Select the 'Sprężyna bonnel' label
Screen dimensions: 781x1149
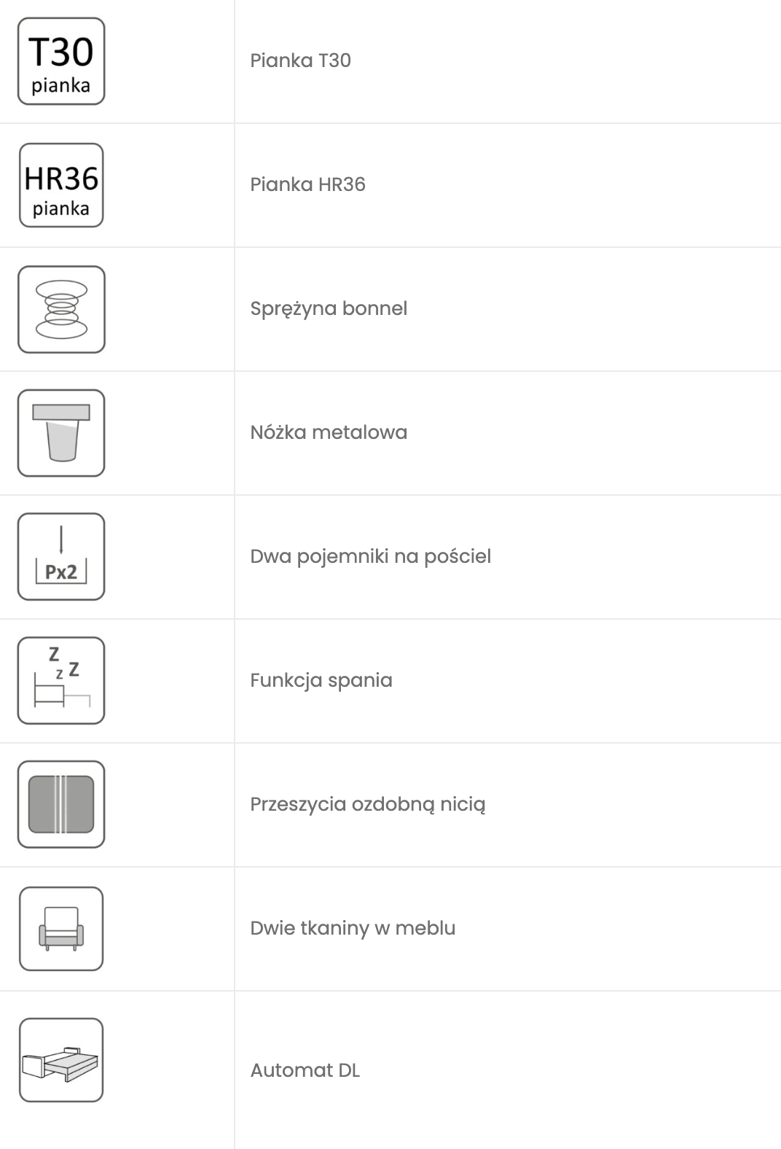[x=329, y=308]
